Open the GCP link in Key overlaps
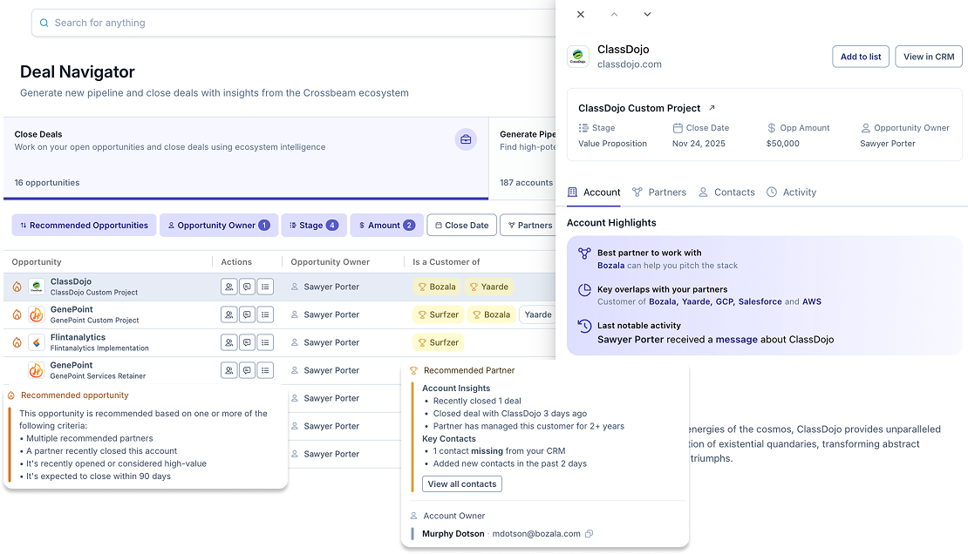Image resolution: width=968 pixels, height=554 pixels. pos(724,302)
